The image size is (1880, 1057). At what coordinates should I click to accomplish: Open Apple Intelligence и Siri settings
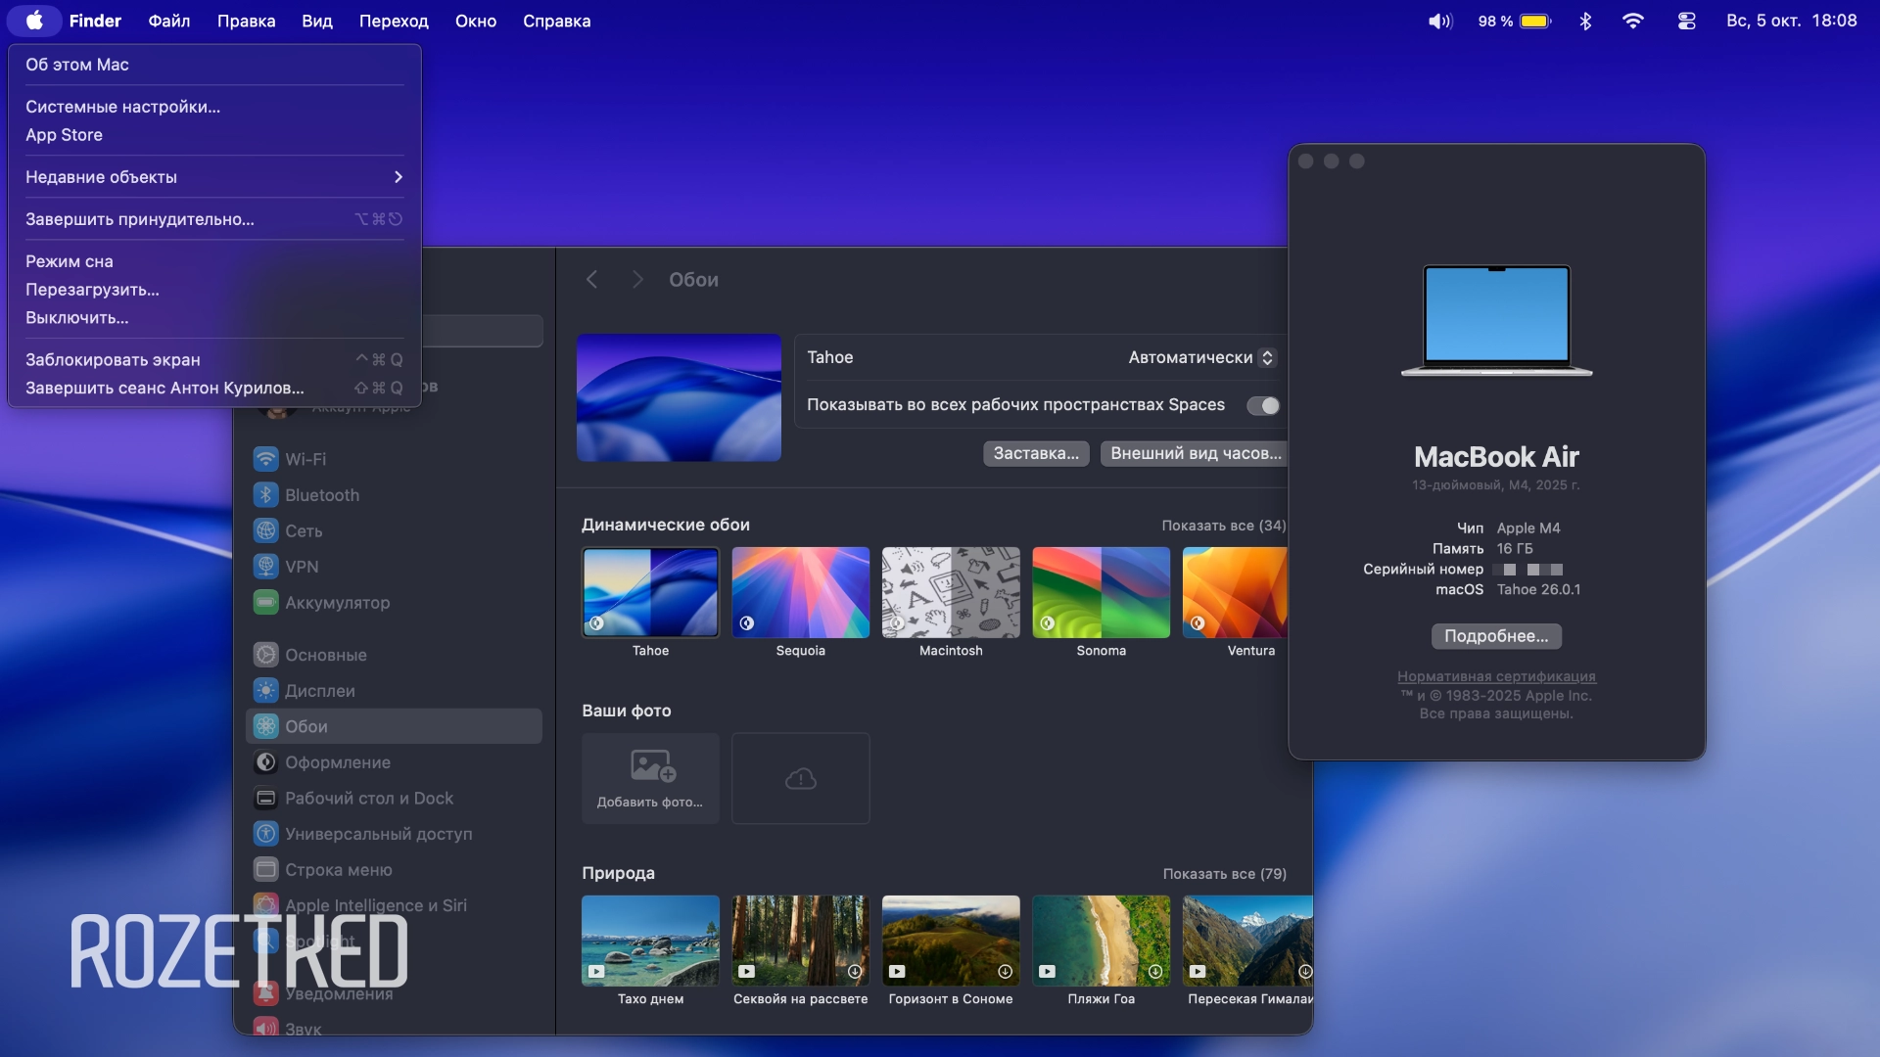pyautogui.click(x=376, y=905)
